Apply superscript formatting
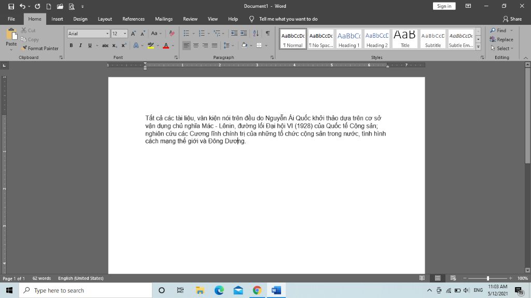The width and height of the screenshot is (531, 298). tap(124, 46)
